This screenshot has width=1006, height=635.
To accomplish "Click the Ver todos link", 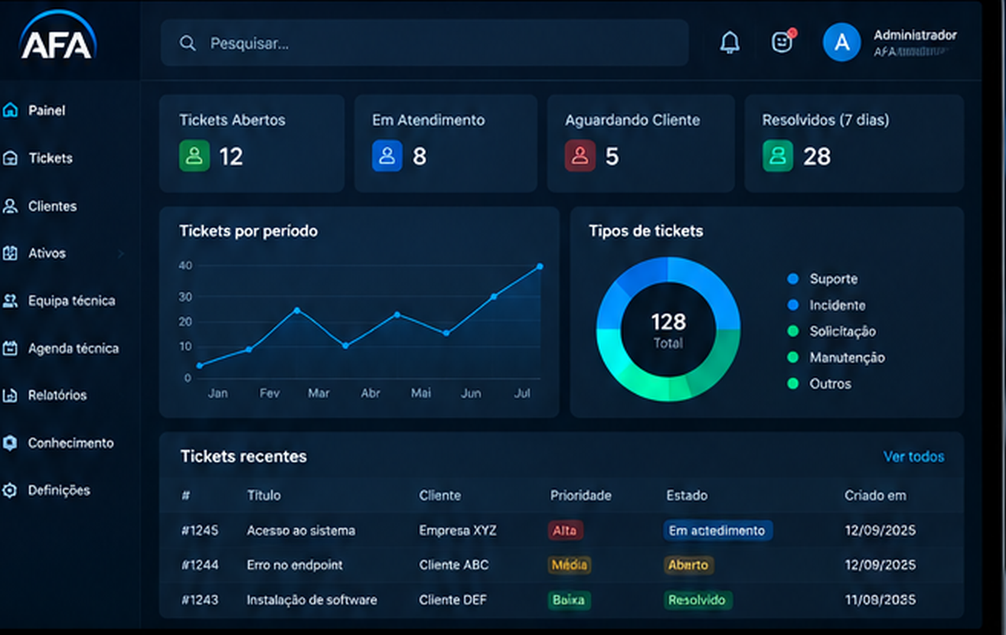I will tap(914, 457).
